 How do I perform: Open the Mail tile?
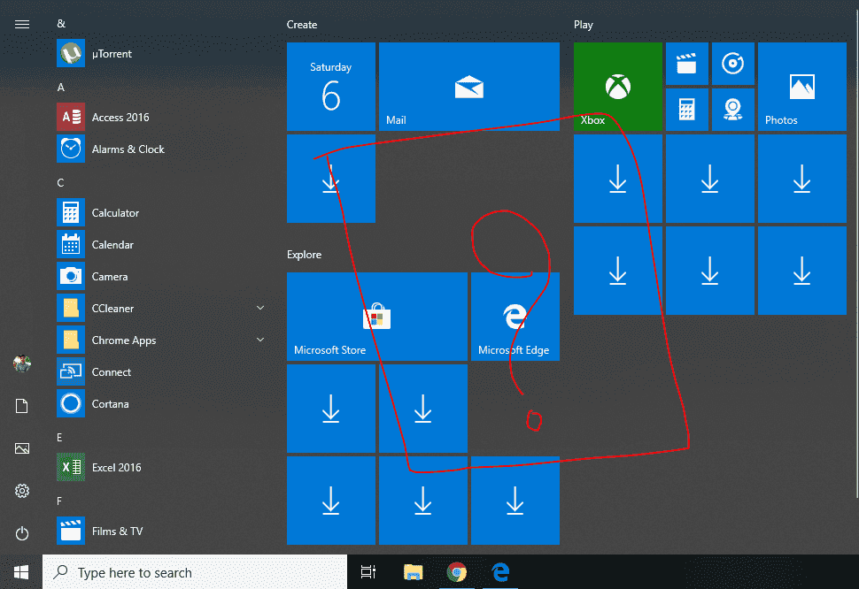(469, 87)
